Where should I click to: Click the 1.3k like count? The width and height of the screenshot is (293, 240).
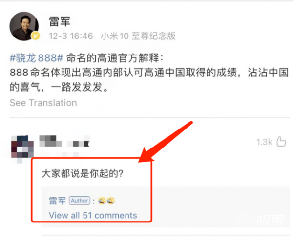[264, 142]
